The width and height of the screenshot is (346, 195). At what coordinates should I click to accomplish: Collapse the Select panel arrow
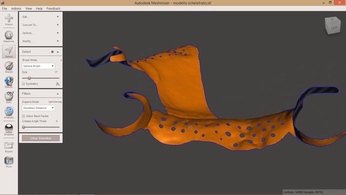pyautogui.click(x=58, y=52)
